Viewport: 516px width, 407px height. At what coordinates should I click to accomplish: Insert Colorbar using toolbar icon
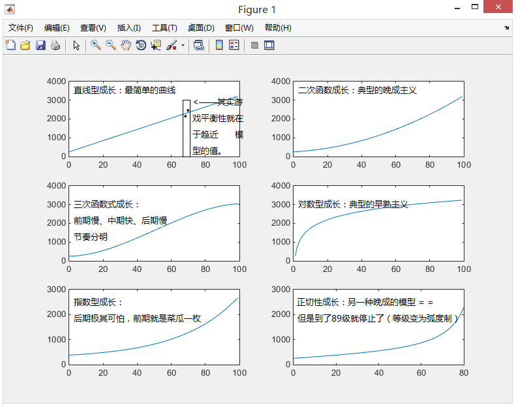[219, 45]
